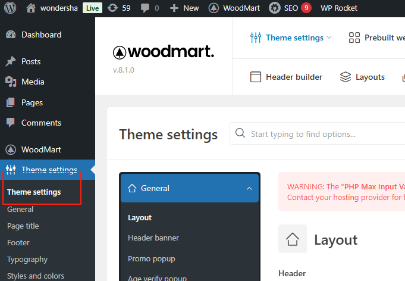This screenshot has height=281, width=405.
Task: Click the Live status badge
Action: tap(92, 8)
